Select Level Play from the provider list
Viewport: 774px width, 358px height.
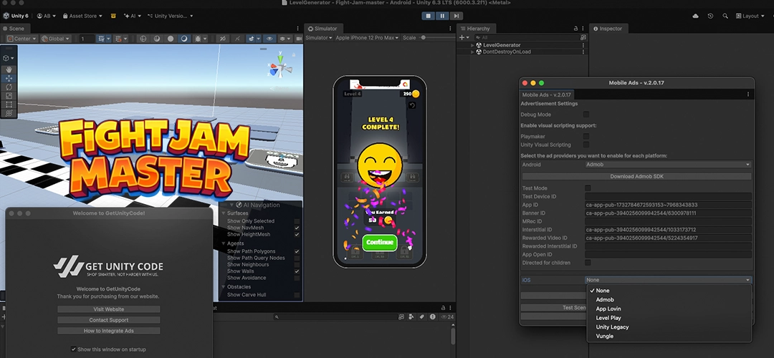coord(608,318)
